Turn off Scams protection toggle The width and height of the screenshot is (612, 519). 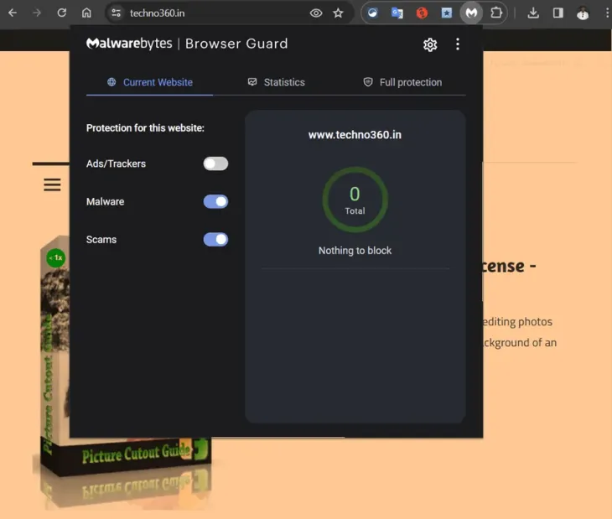(215, 239)
